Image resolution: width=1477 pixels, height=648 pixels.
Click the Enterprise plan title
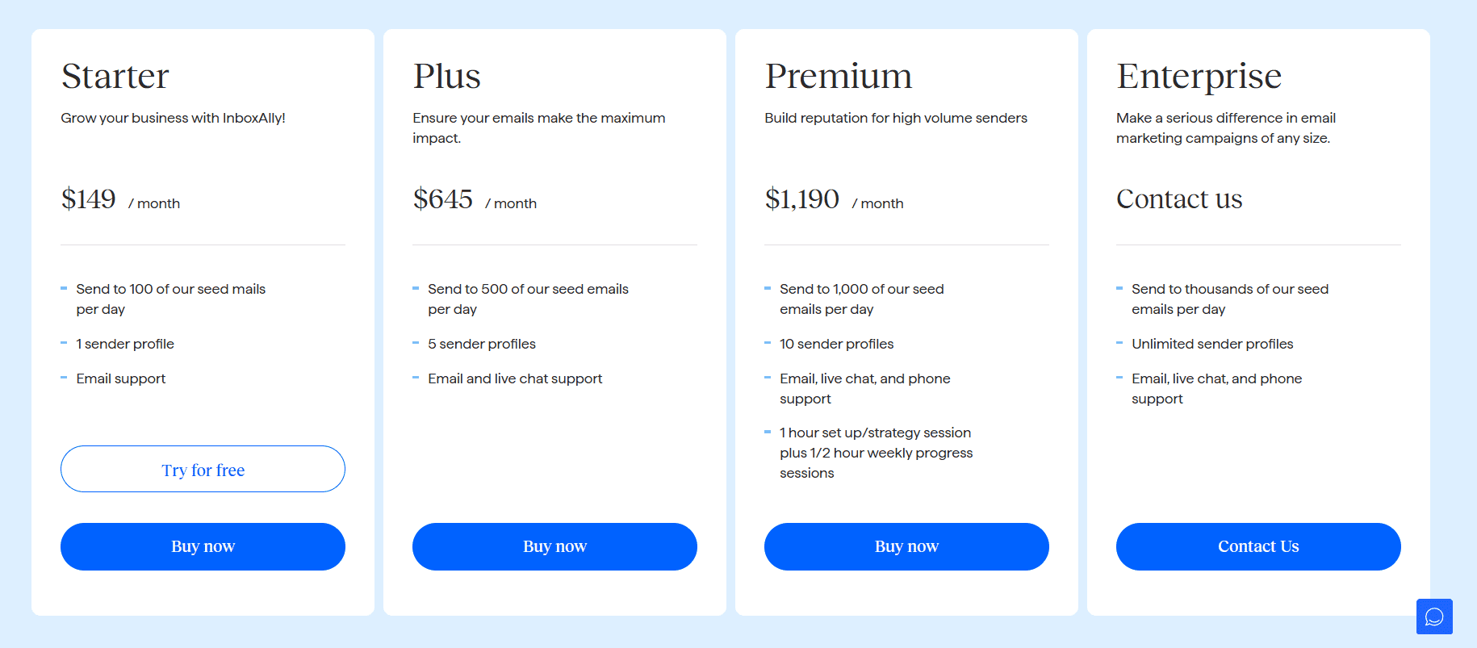[x=1199, y=77]
